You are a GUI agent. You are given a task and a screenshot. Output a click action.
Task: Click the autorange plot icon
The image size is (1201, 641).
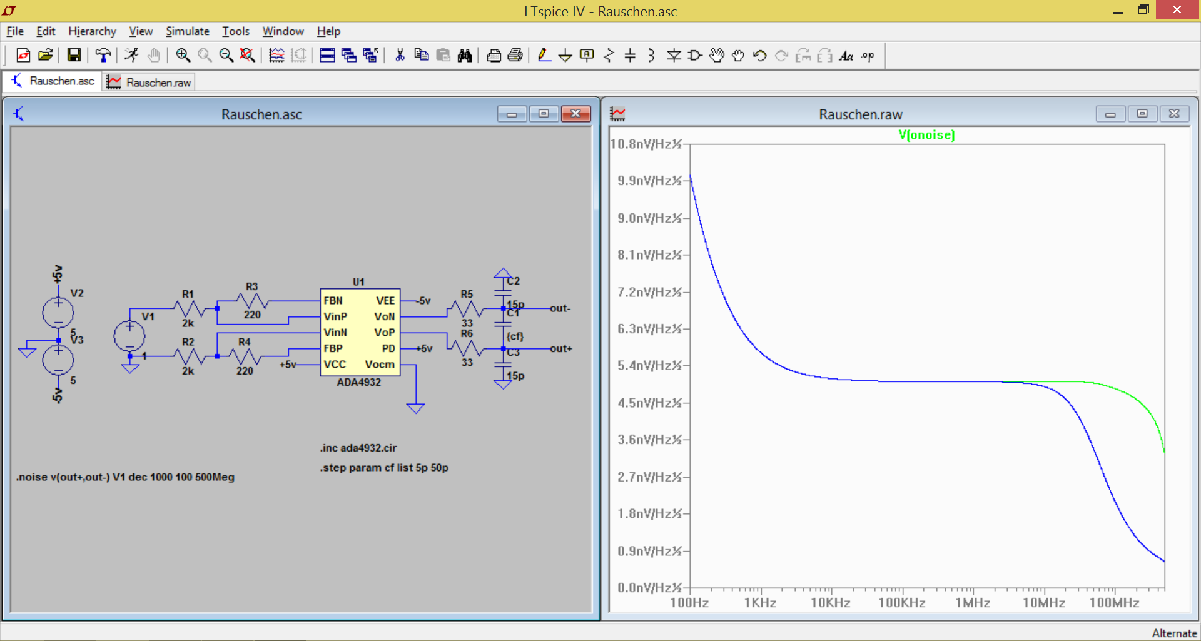pos(276,56)
